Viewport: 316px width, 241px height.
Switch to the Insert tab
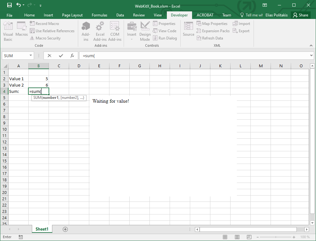(48, 15)
